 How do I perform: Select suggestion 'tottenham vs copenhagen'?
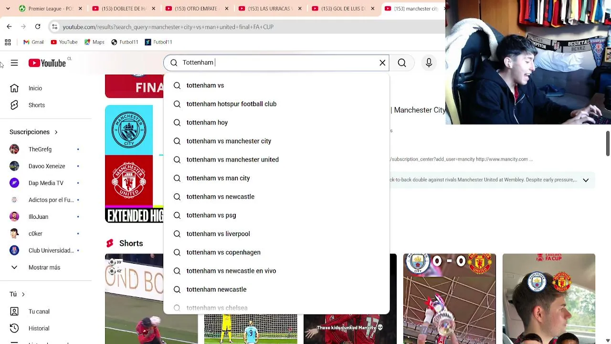click(276, 252)
